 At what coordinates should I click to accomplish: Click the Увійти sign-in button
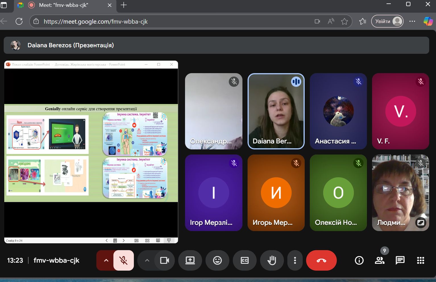(387, 21)
